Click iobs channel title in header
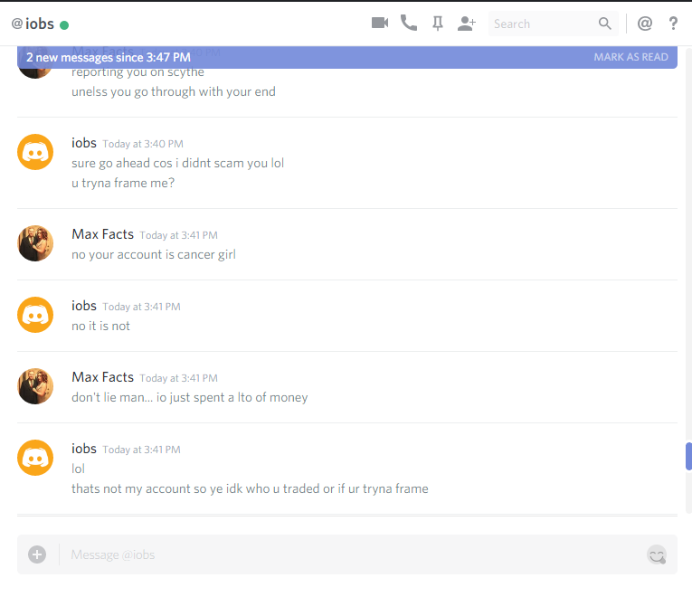 click(39, 24)
